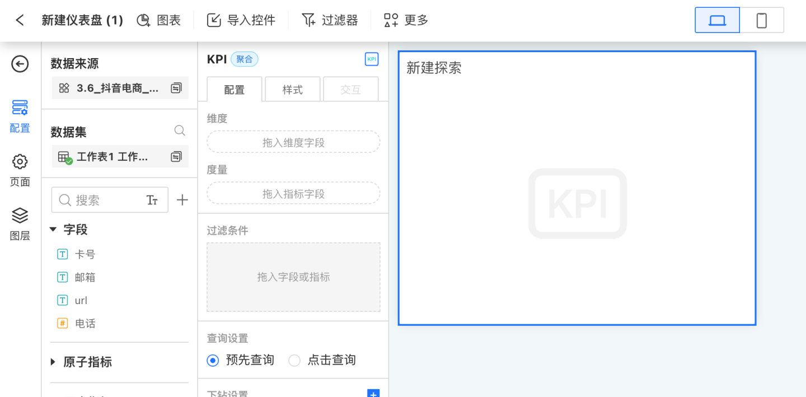Open the 图层 layers panel
Screen dimensions: 806x397
(20, 223)
